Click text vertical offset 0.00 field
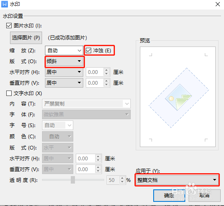Image resolution: width=224 pixels, height=206 pixels. pos(85,169)
